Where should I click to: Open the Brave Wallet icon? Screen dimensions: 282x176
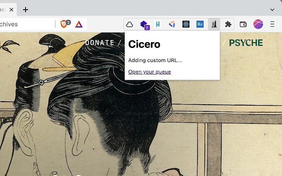(x=243, y=24)
